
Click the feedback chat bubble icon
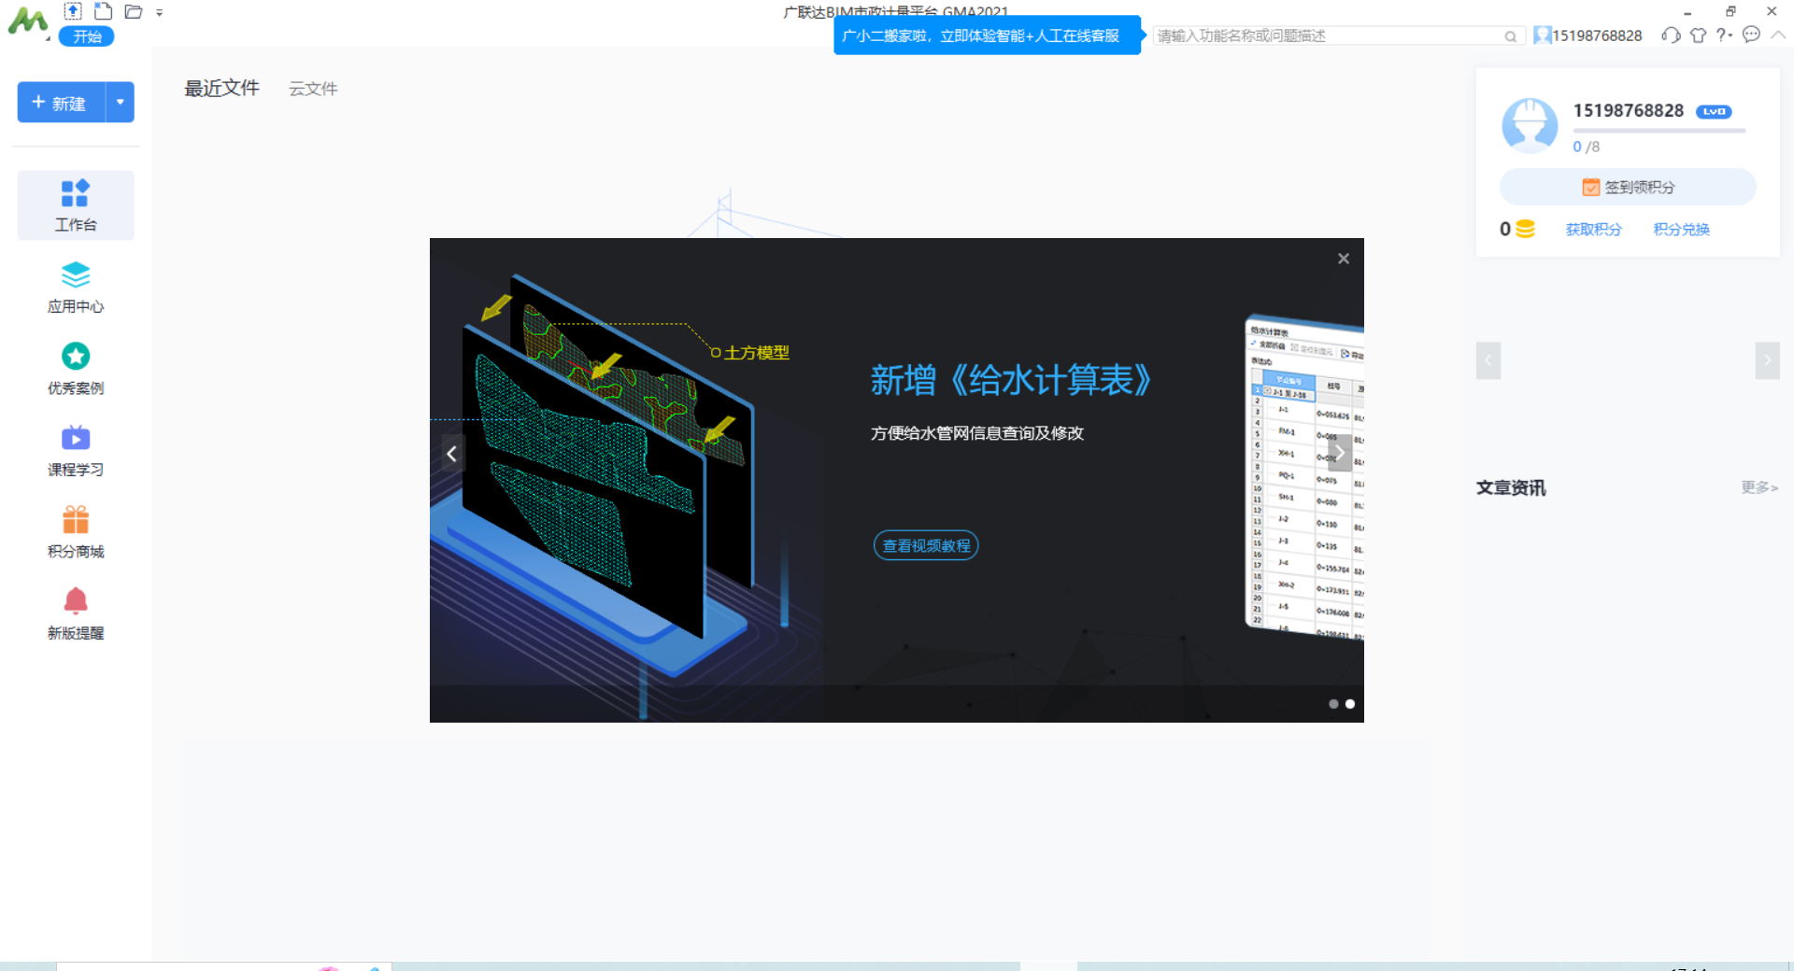(1752, 35)
